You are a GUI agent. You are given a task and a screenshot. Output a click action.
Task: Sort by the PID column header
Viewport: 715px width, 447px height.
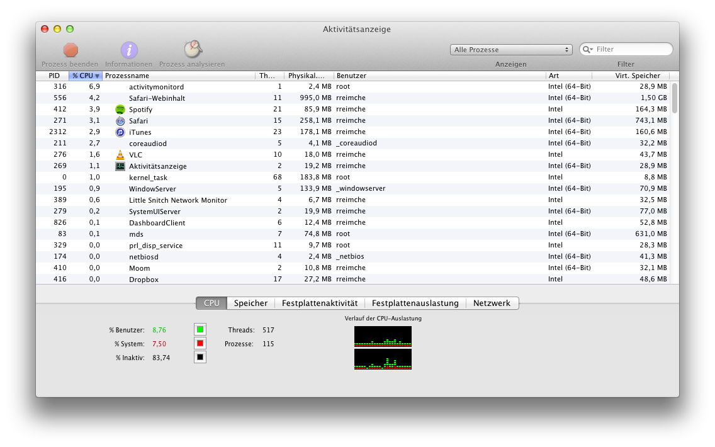click(x=53, y=76)
